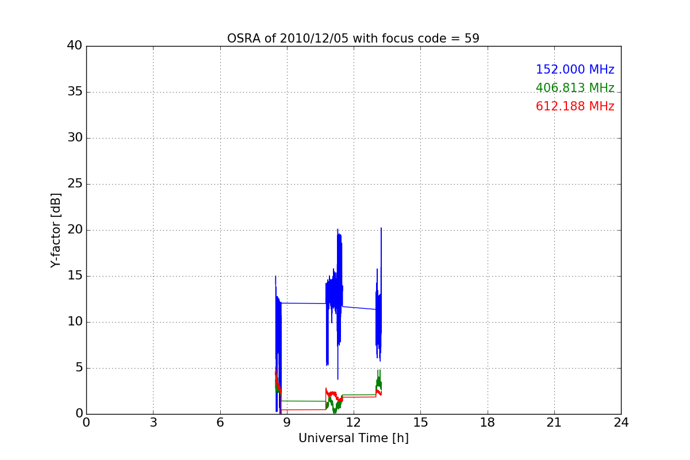Click x-axis tick label '12'
The height and width of the screenshot is (460, 690).
(354, 422)
